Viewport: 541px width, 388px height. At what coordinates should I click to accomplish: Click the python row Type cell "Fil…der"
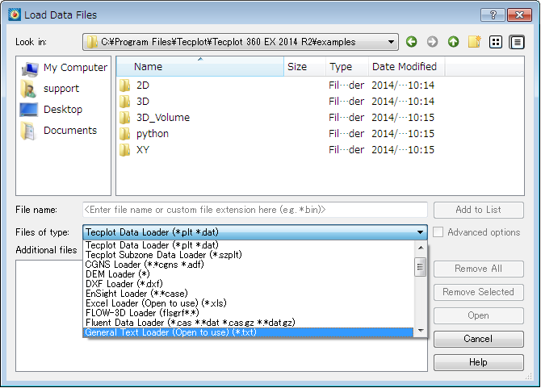pyautogui.click(x=346, y=134)
